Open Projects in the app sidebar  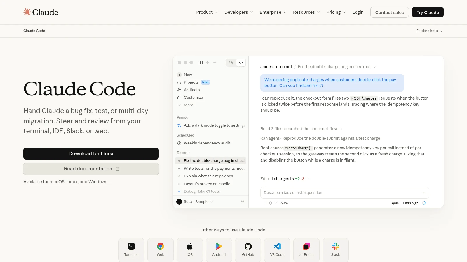click(193, 82)
